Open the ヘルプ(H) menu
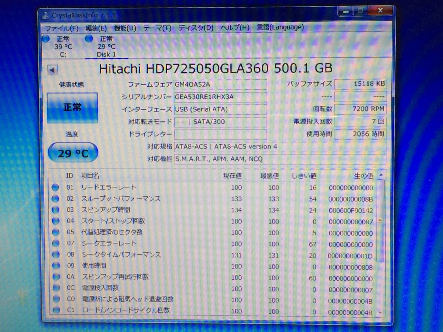443x332 pixels. pos(235,28)
